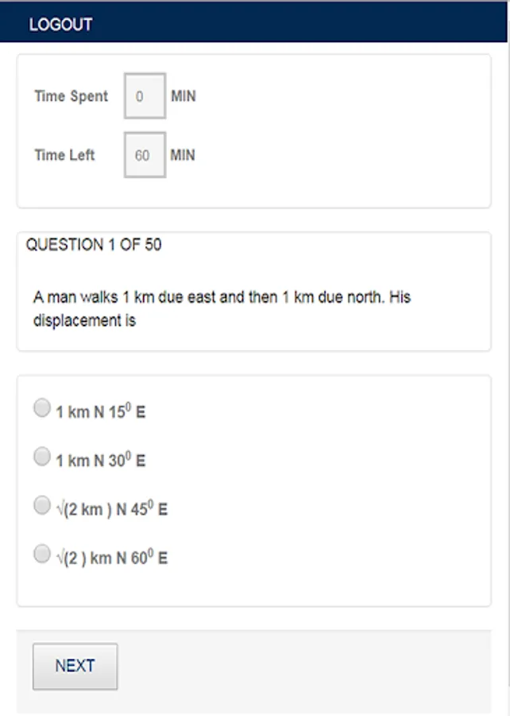Click the answer text '1 km N 15° E'
Viewport: 510px width, 716px height.
pyautogui.click(x=101, y=411)
